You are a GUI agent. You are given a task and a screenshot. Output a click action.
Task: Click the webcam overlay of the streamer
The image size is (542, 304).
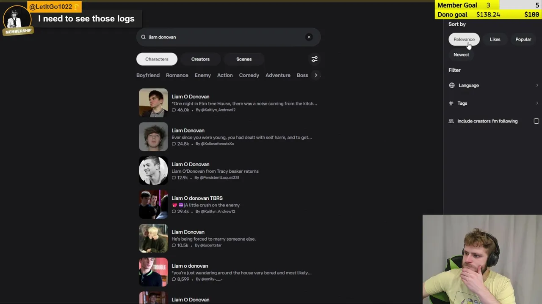pyautogui.click(x=482, y=259)
